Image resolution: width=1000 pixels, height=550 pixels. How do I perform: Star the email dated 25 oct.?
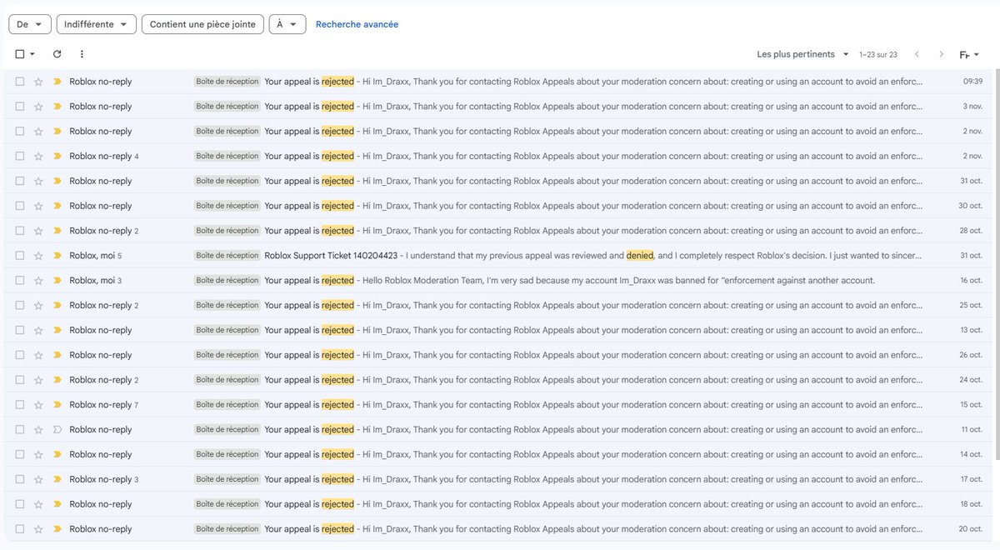(38, 306)
